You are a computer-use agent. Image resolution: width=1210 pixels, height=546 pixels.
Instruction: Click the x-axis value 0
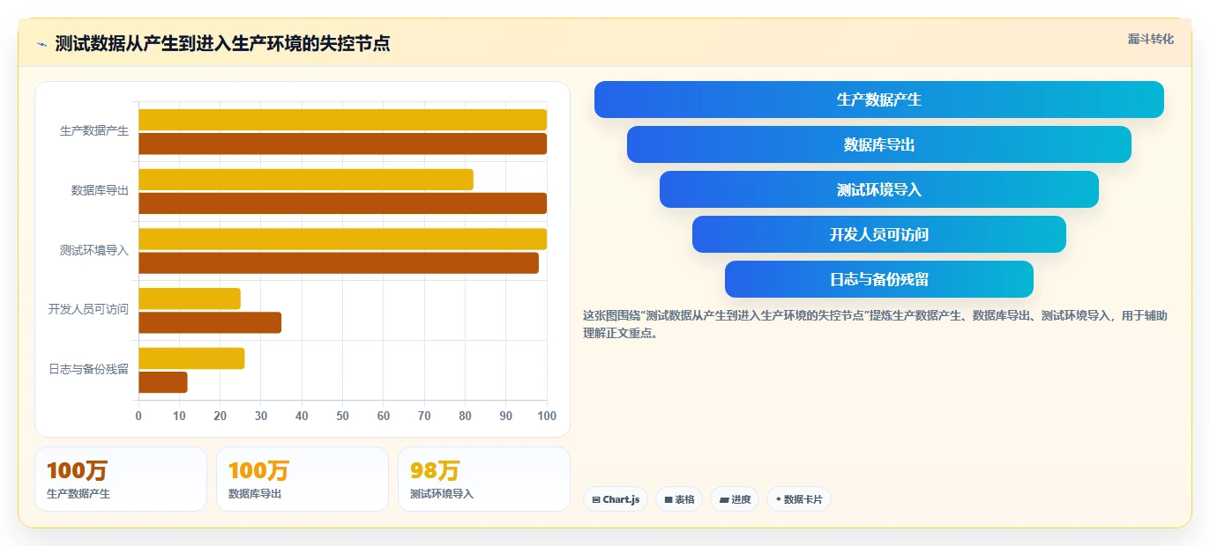coord(138,416)
